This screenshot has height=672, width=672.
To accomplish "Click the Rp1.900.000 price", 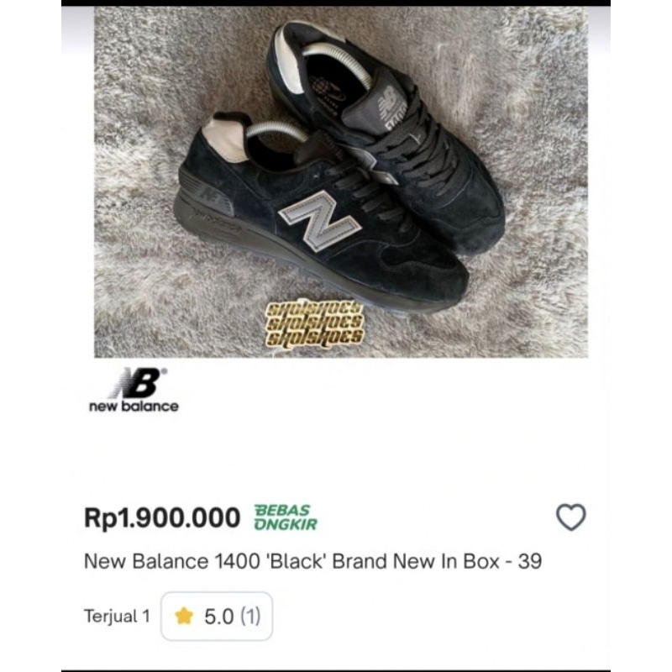I will [162, 518].
